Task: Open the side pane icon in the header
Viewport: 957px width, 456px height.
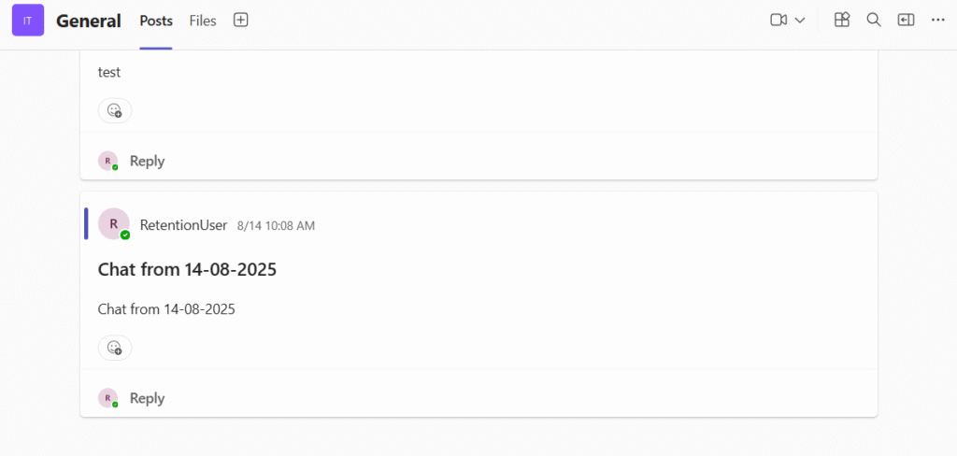Action: (x=906, y=21)
